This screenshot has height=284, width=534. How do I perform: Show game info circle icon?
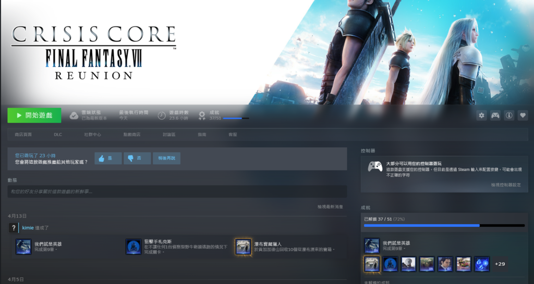(x=509, y=115)
